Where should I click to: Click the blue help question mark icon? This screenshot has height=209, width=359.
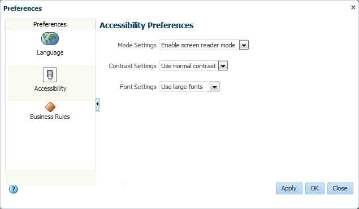[13, 189]
